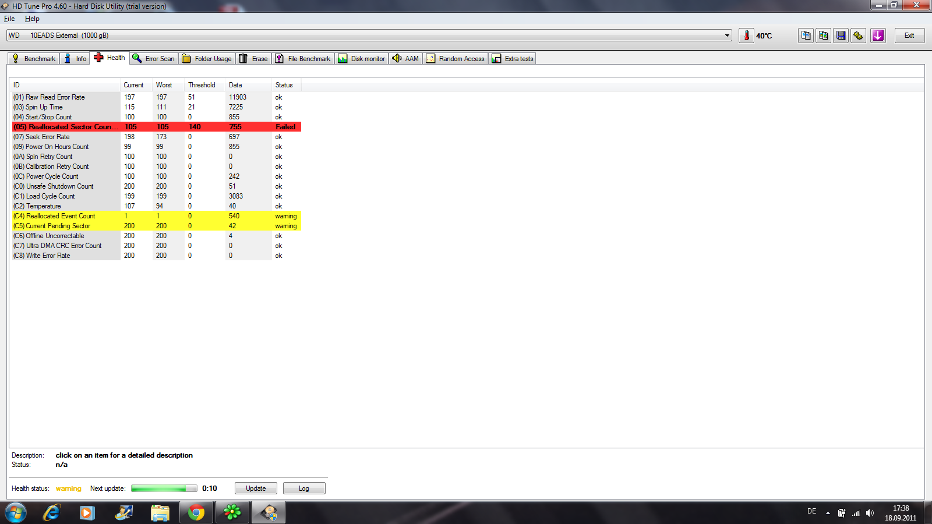Click the Health status warning text
Viewport: 932px width, 524px height.
tap(69, 488)
